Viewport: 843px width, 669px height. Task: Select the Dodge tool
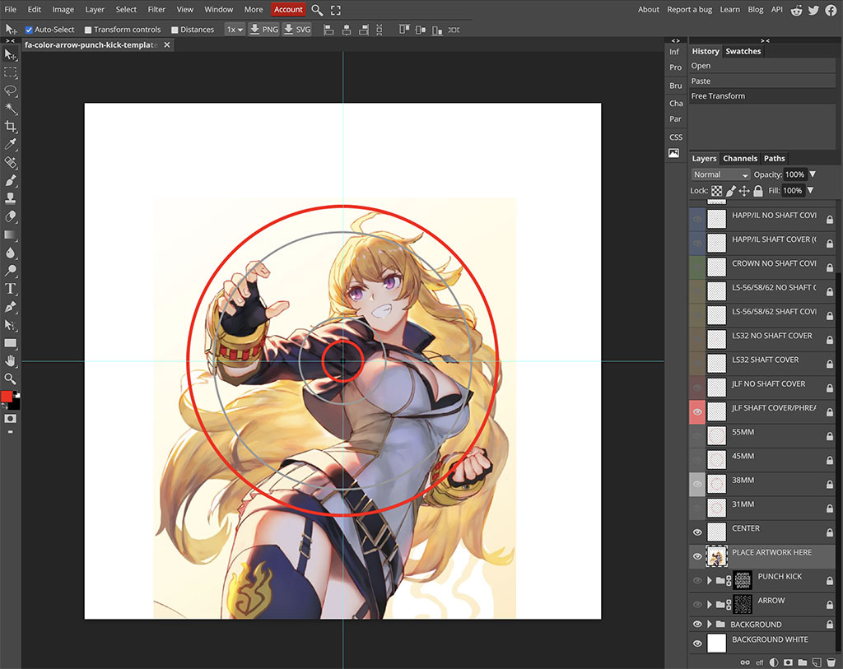[x=10, y=270]
